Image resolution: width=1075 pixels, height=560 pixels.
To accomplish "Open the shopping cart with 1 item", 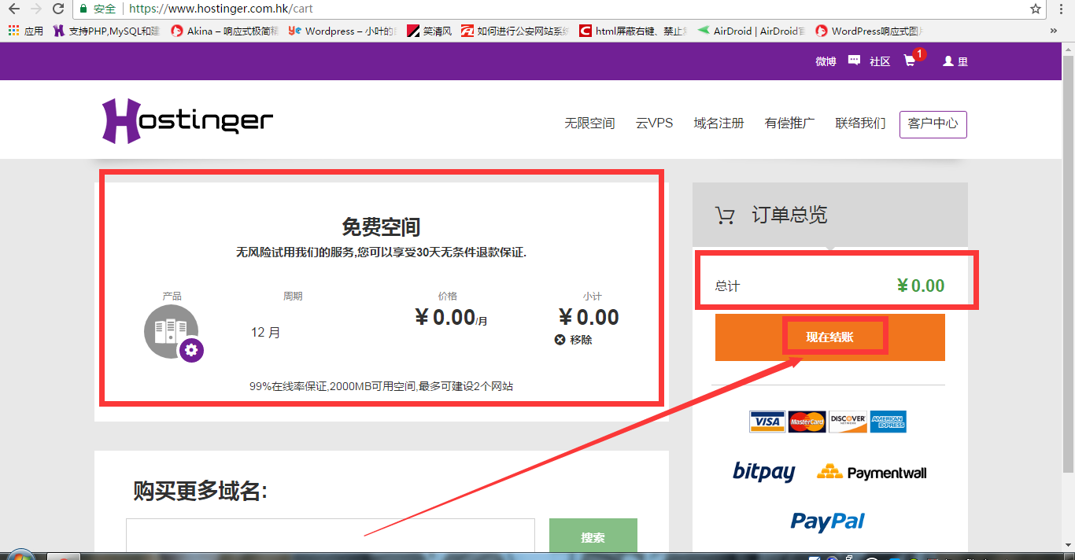I will click(911, 61).
